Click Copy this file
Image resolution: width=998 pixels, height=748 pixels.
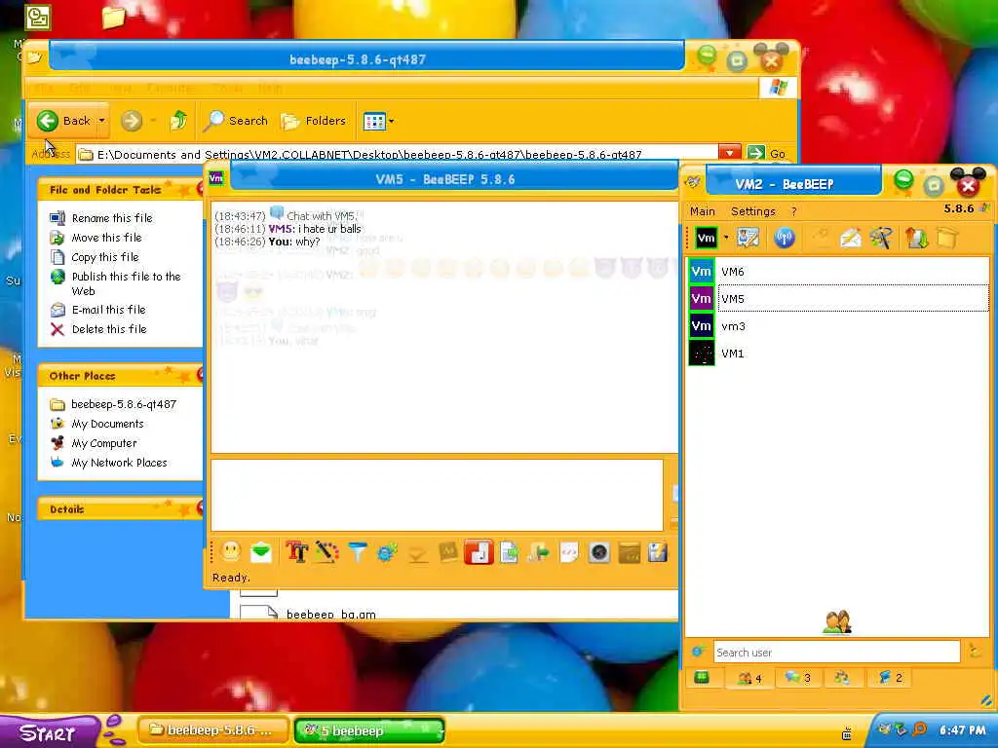click(105, 257)
